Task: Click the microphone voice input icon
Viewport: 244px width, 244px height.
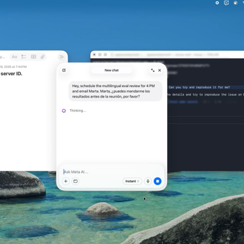Action: pos(148,181)
